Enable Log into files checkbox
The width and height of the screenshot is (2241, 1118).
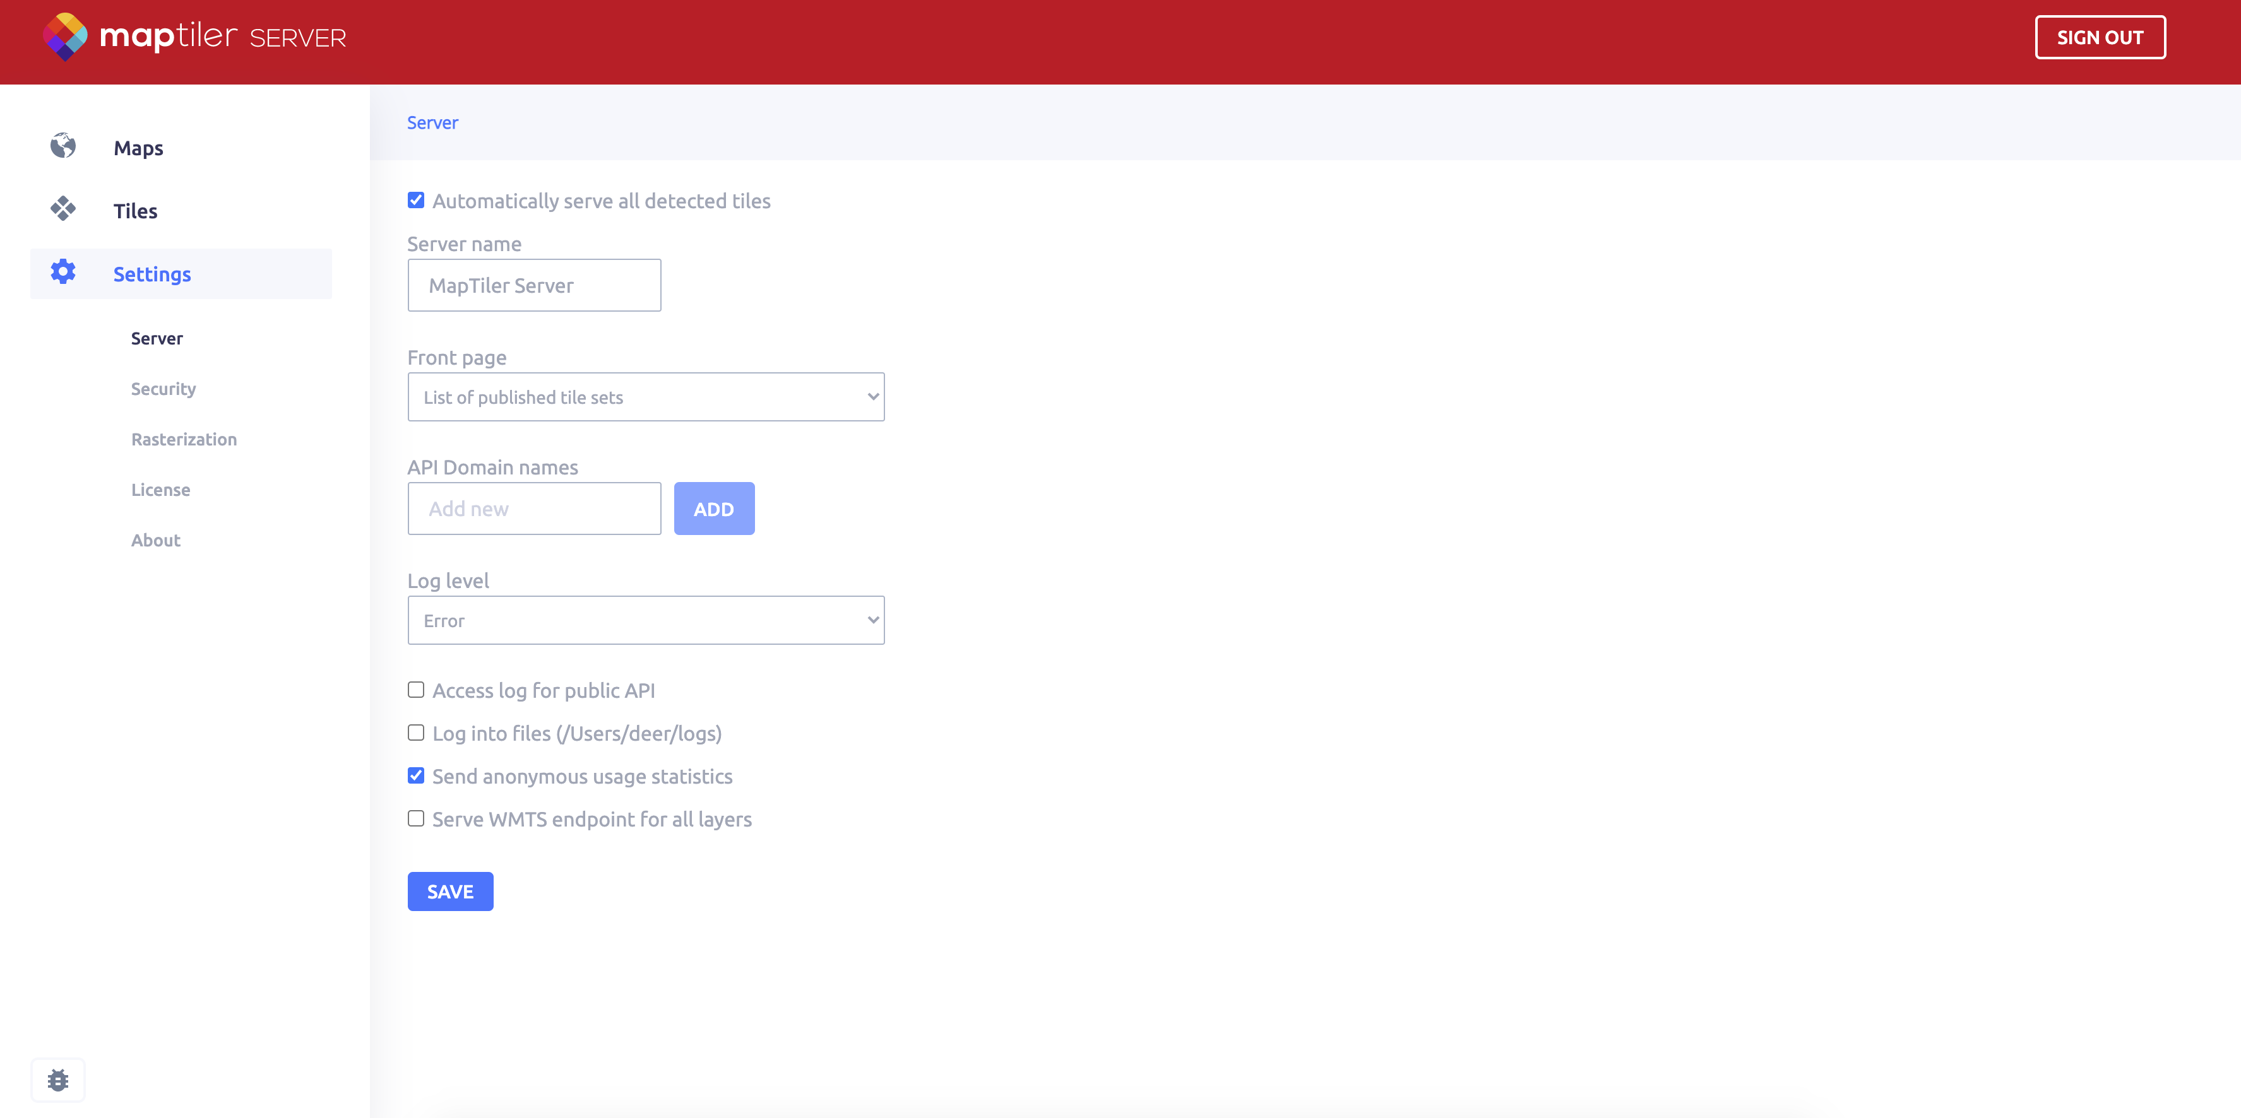pos(416,732)
